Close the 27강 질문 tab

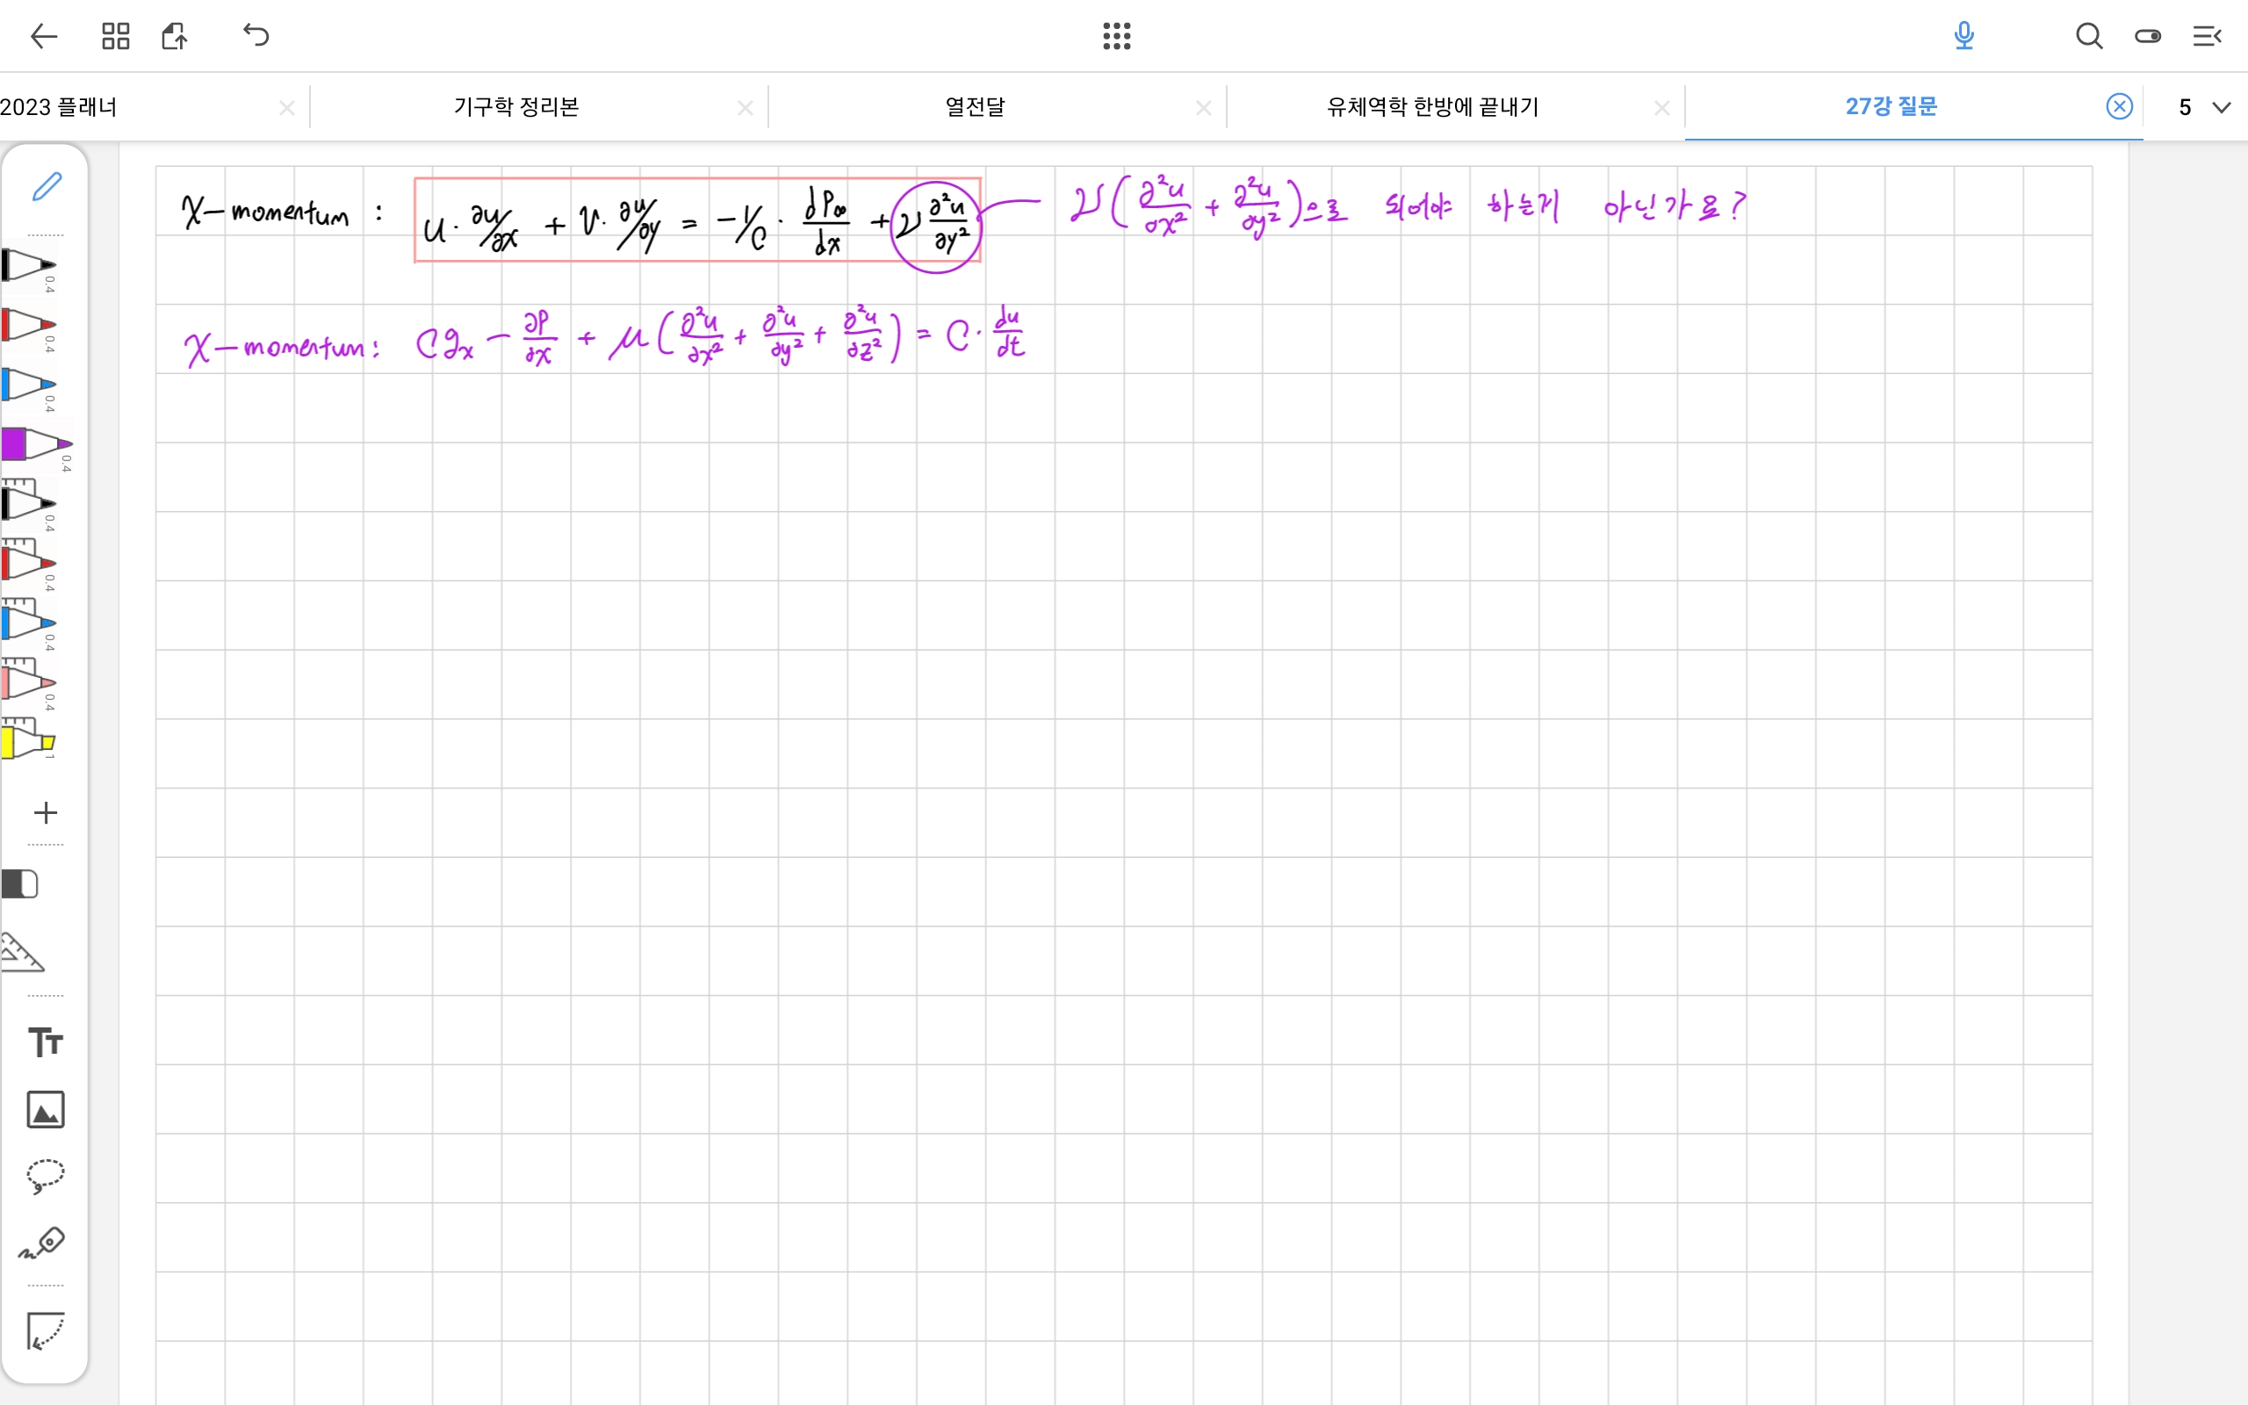pos(2119,107)
